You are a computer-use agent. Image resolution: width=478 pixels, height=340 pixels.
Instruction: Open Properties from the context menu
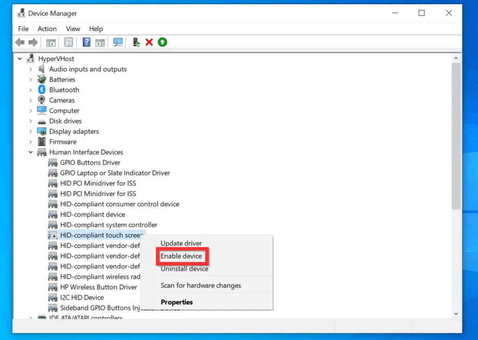[176, 302]
